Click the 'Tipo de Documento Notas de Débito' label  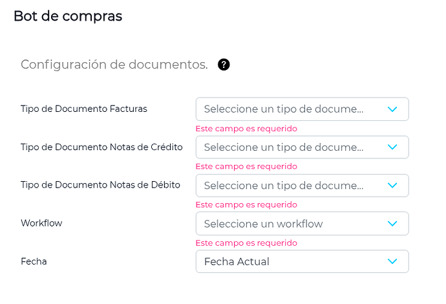pos(100,185)
